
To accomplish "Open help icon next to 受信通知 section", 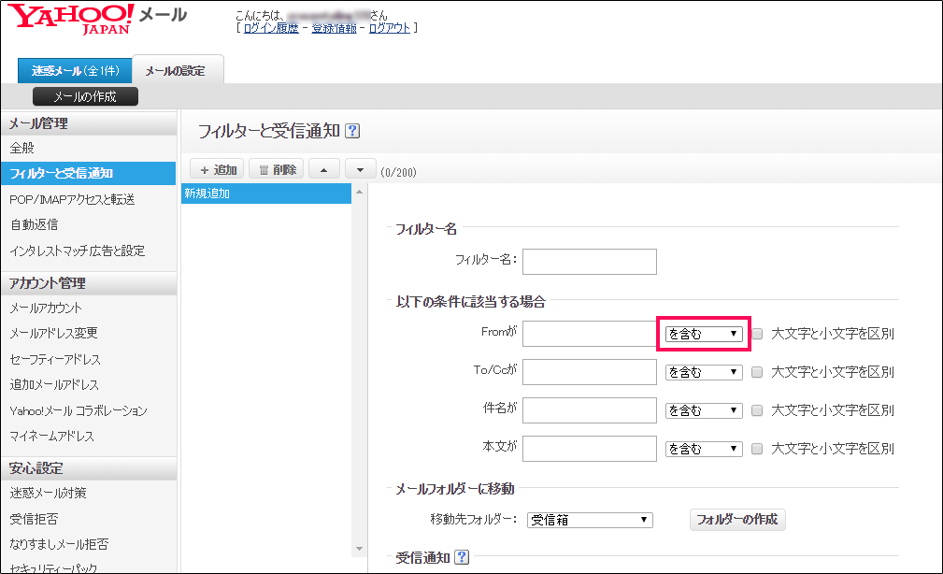I will (x=461, y=558).
